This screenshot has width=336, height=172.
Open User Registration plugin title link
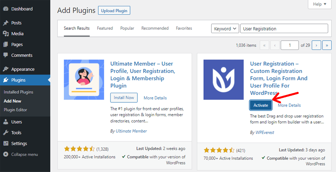(x=279, y=78)
